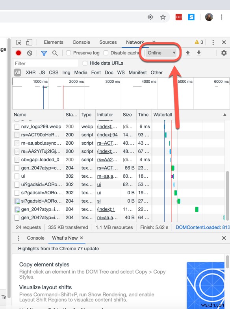Image resolution: width=230 pixels, height=309 pixels.
Task: Open network search with the magnifier icon
Action: [55, 53]
